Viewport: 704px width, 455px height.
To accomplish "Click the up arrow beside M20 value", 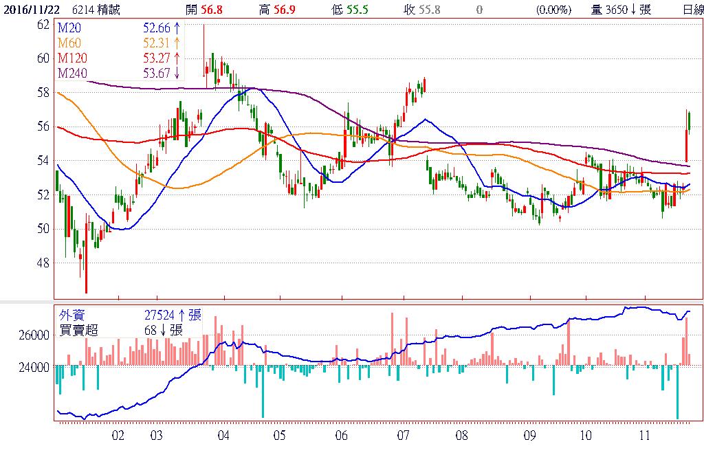I will (x=177, y=29).
